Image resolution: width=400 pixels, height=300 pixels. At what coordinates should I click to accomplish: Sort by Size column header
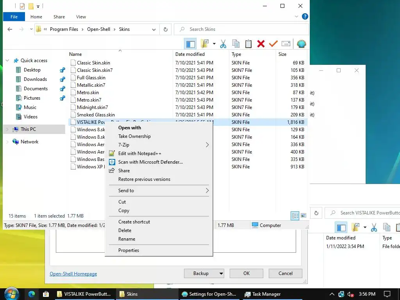pyautogui.click(x=282, y=54)
